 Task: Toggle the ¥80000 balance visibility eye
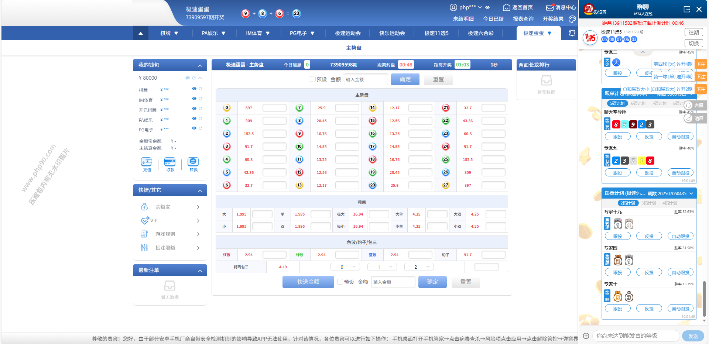coord(187,78)
